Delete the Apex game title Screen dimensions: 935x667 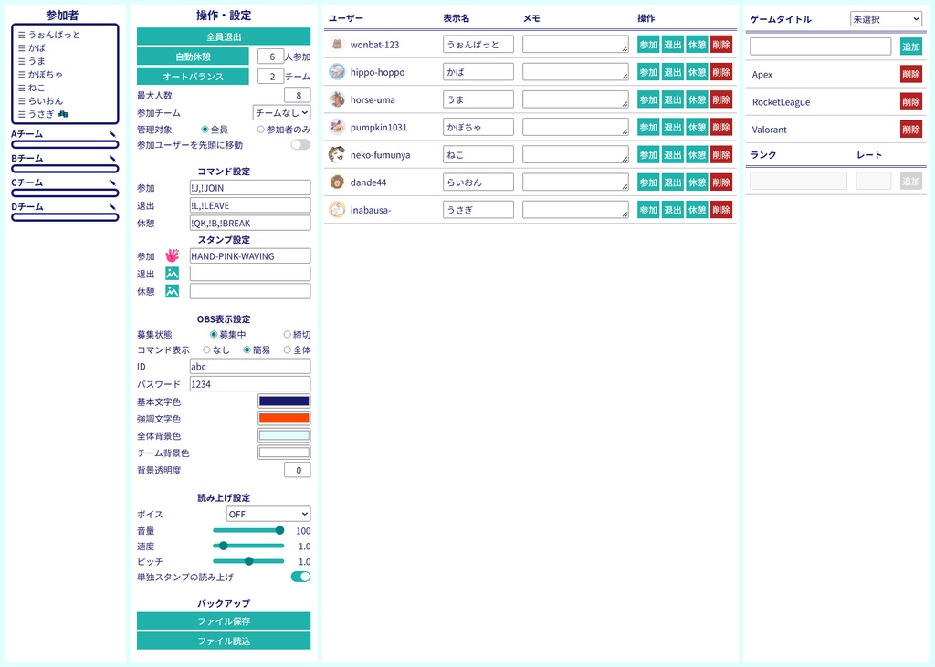(911, 74)
